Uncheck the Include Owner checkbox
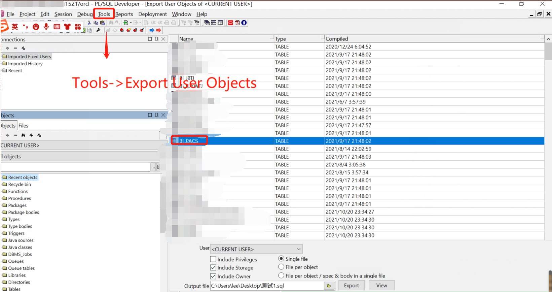The image size is (552, 292). pos(213,276)
